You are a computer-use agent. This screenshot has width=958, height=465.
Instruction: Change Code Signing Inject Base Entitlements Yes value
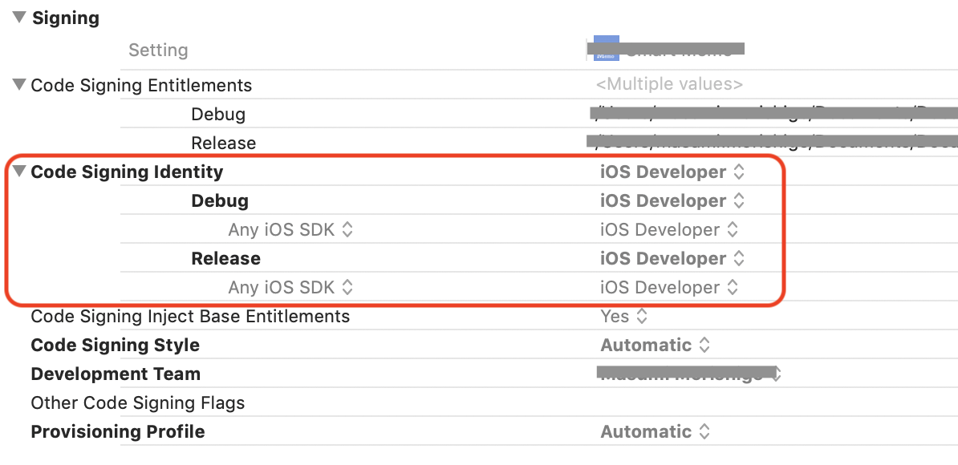623,316
